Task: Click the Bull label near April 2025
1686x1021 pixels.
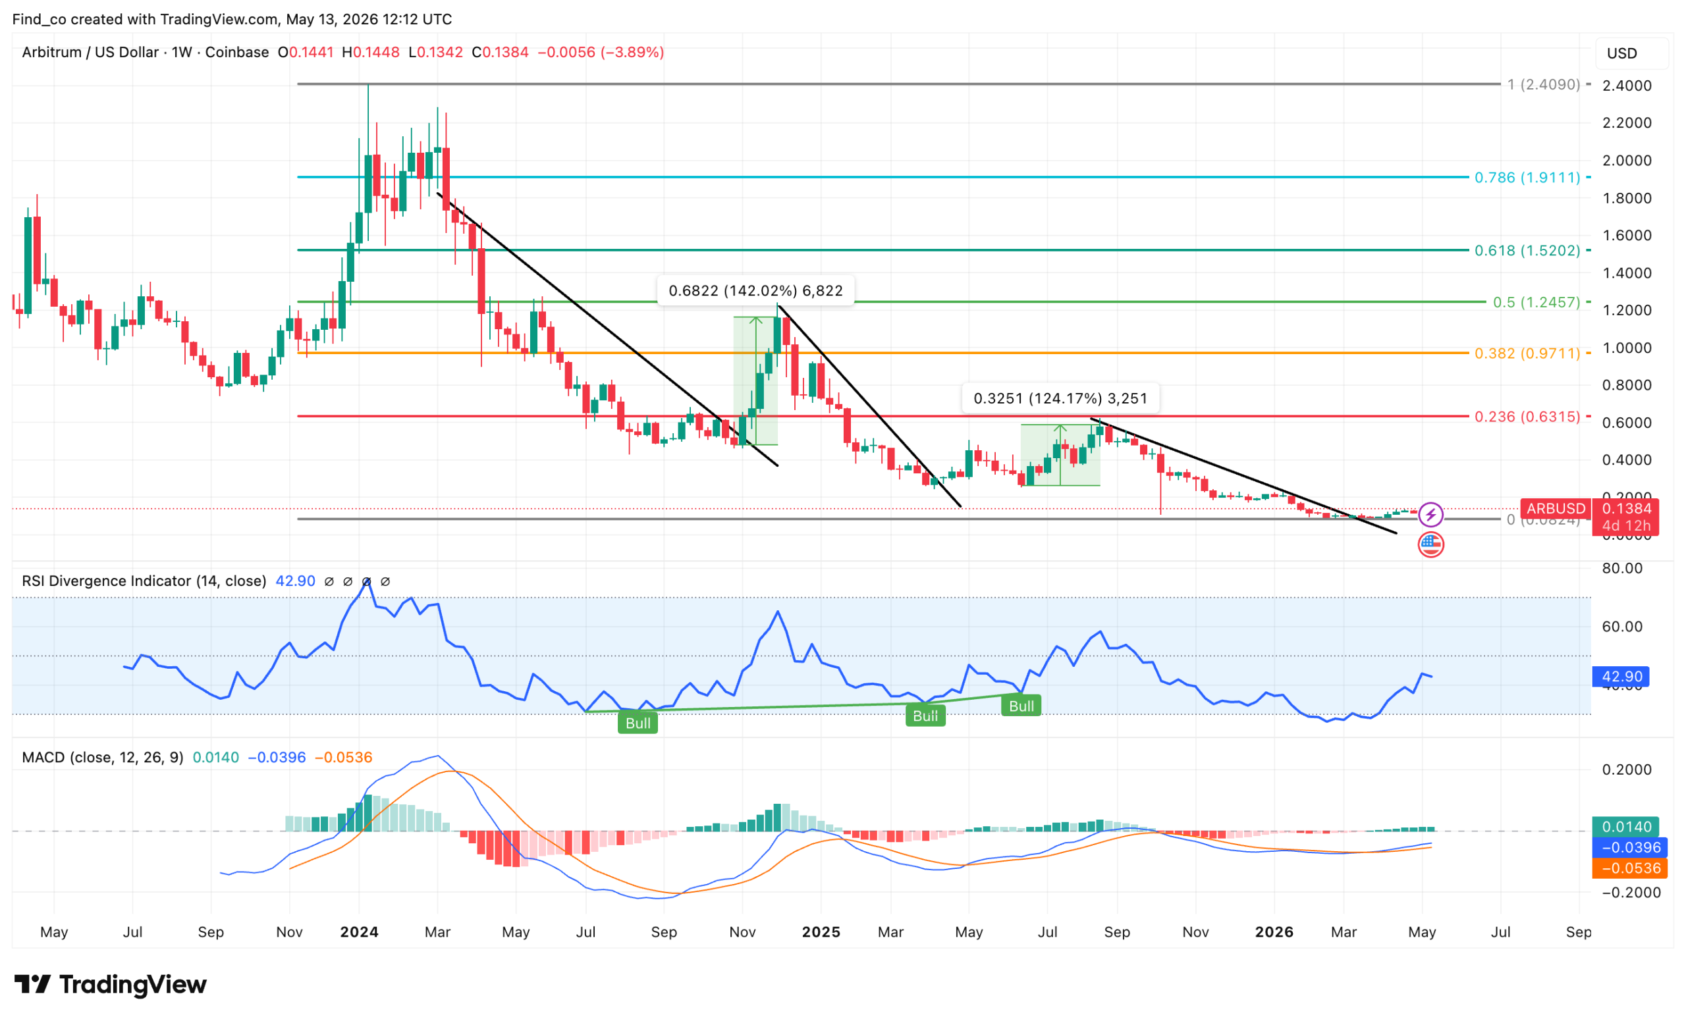Action: tap(925, 716)
